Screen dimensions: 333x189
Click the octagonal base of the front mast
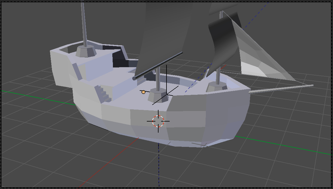[217, 87]
